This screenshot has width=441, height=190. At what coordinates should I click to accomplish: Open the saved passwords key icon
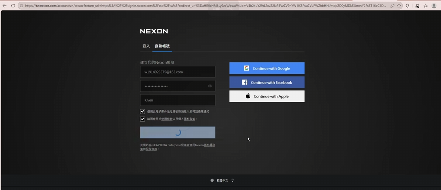(392, 6)
